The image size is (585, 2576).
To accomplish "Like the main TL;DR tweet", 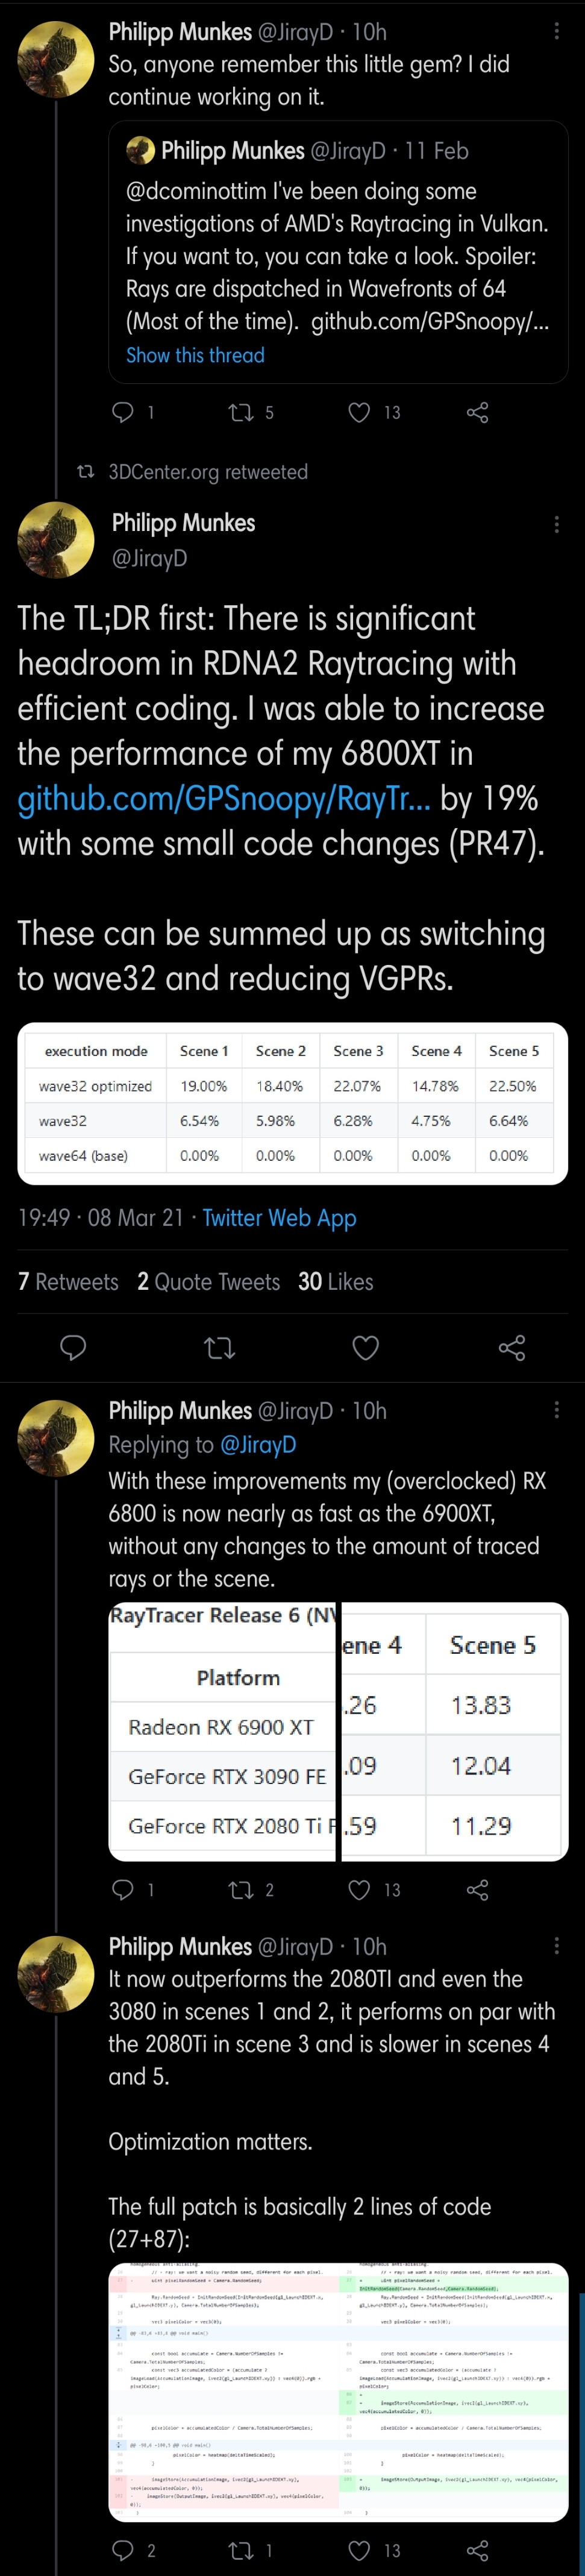I will (x=366, y=1348).
